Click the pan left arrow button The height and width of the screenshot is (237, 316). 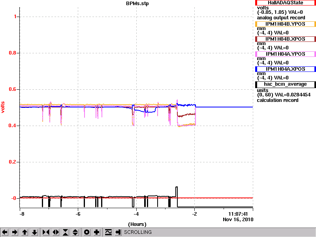(5, 232)
